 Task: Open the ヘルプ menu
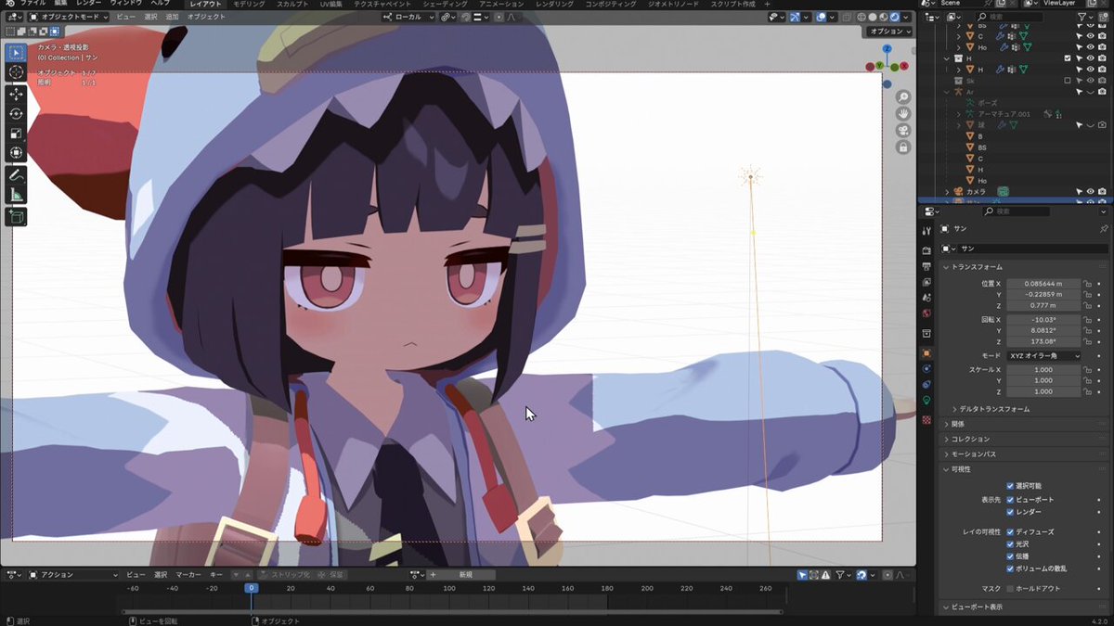pyautogui.click(x=161, y=4)
